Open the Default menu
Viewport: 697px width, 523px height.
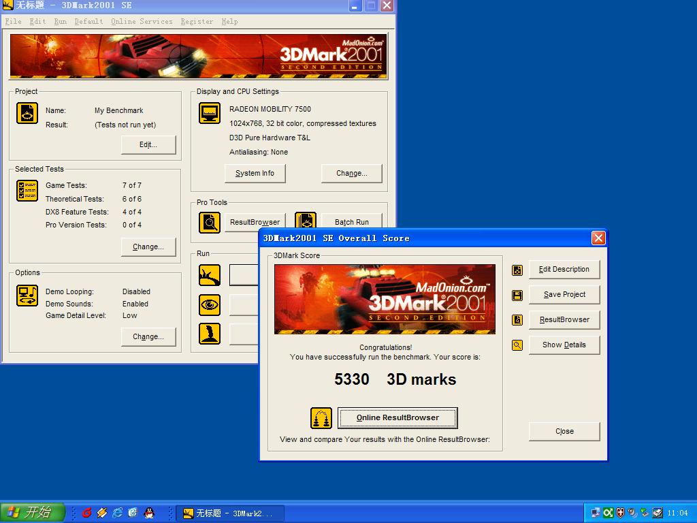89,21
